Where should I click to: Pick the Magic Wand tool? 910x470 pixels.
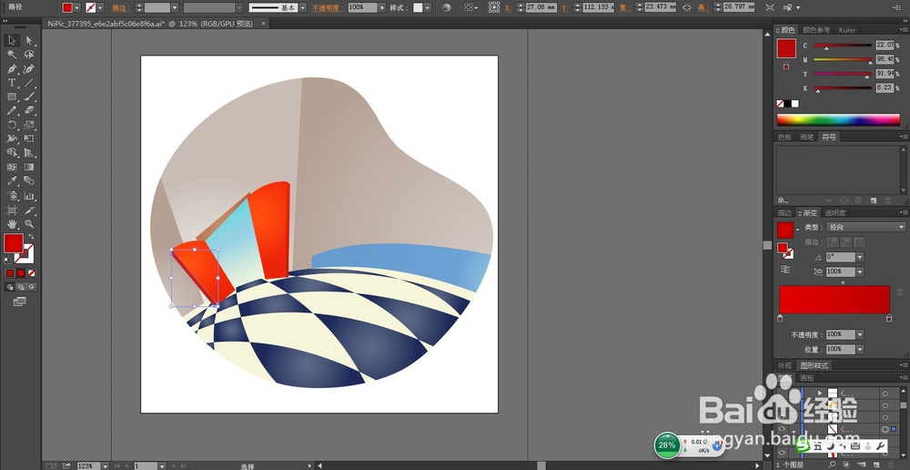coord(12,54)
